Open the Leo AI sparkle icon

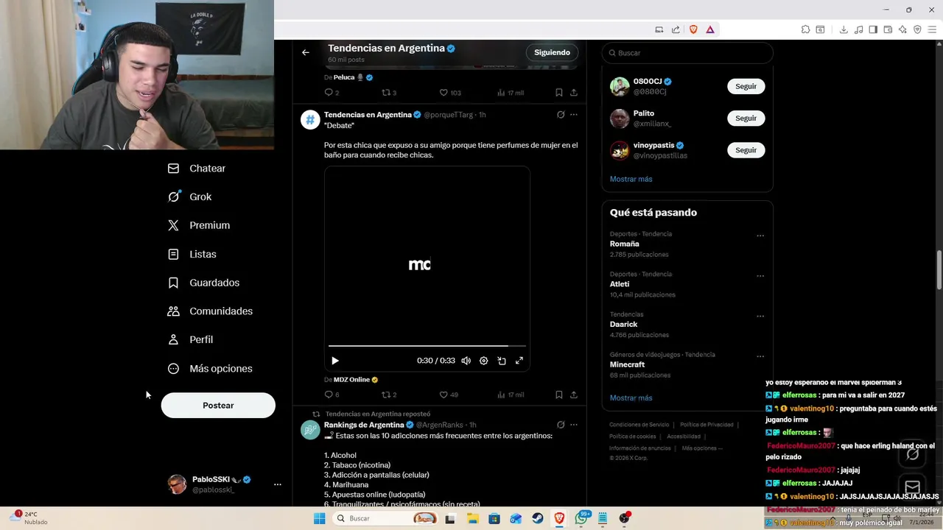click(x=902, y=29)
